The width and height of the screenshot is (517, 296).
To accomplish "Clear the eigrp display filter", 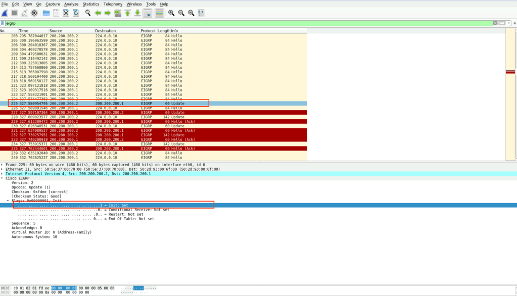I will pos(495,23).
